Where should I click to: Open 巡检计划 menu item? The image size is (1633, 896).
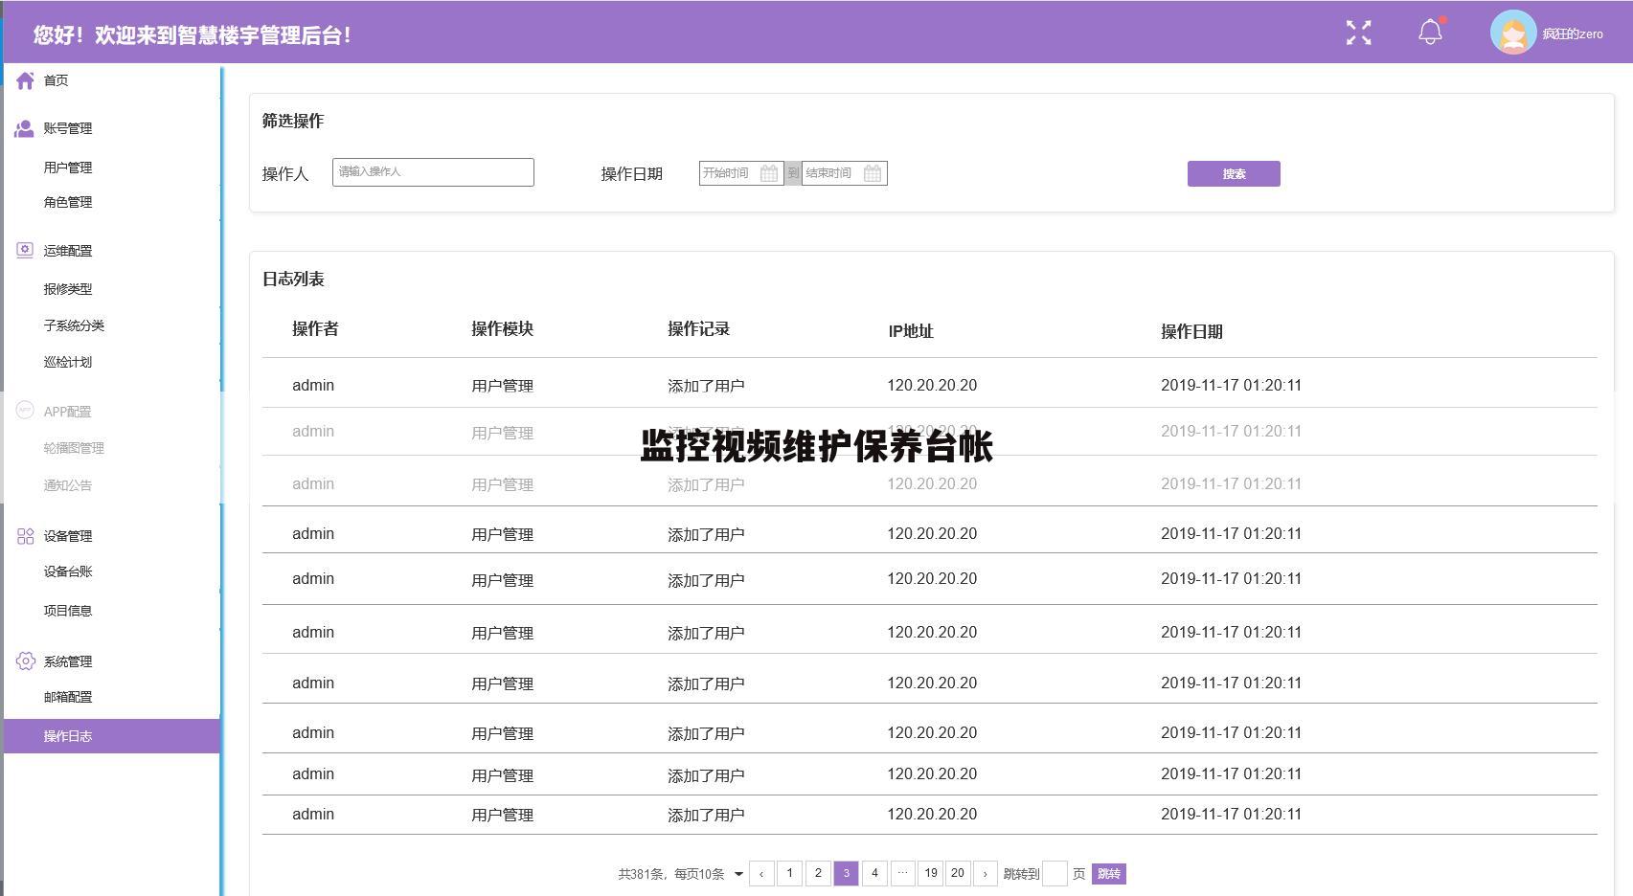68,362
